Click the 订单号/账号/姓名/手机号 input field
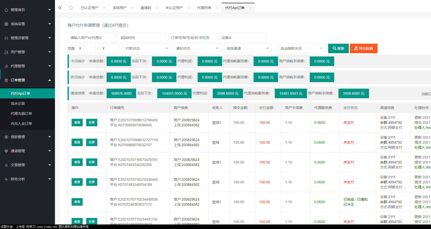Screen dimensions: 431x229 (192, 38)
